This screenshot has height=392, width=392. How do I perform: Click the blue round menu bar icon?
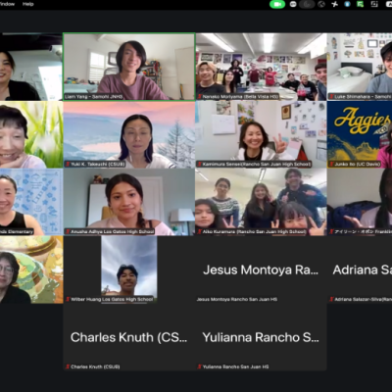(x=348, y=4)
